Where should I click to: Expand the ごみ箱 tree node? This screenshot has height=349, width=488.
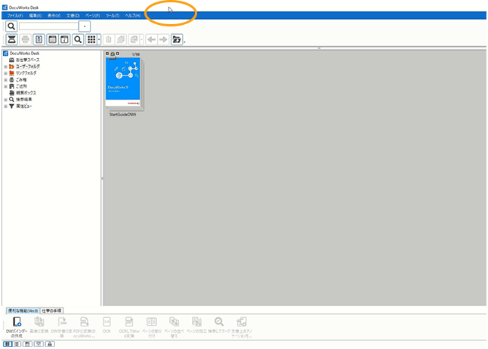pyautogui.click(x=5, y=80)
